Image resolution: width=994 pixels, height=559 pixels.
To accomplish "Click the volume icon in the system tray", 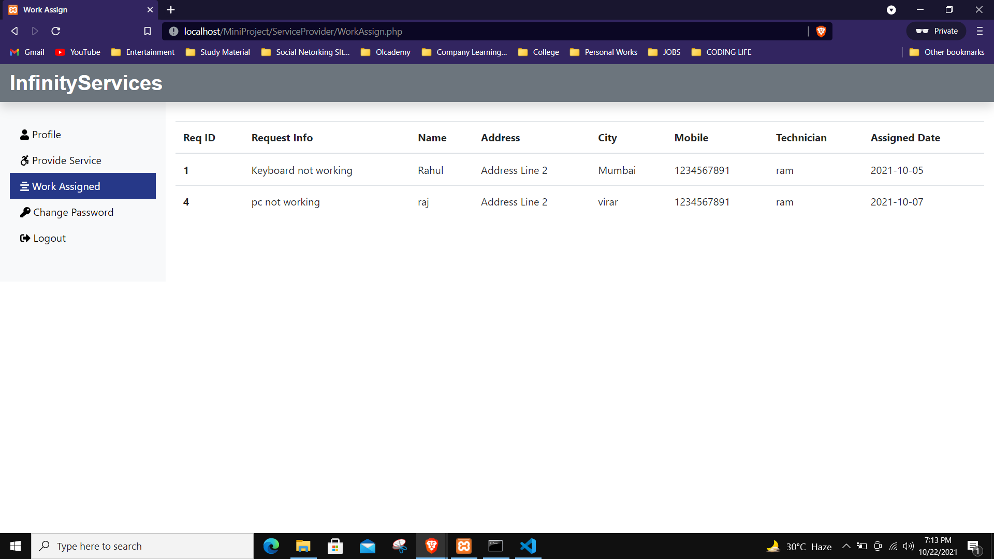I will 910,546.
